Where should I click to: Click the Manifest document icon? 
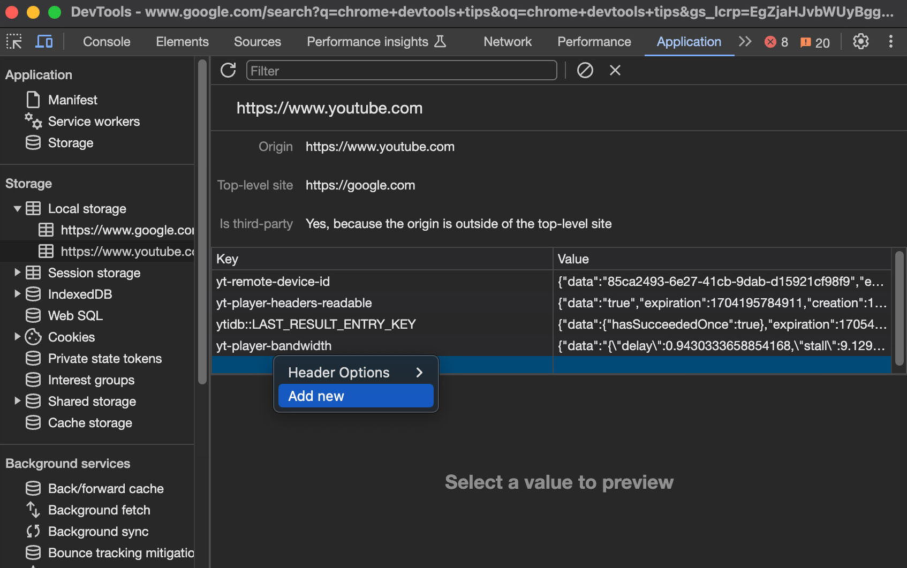[x=33, y=100]
